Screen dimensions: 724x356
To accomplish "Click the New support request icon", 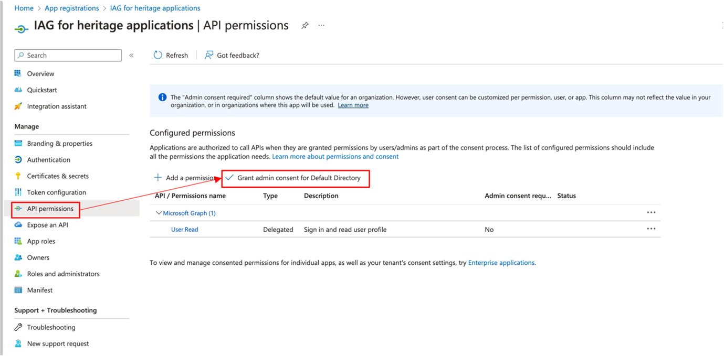I will pos(18,343).
